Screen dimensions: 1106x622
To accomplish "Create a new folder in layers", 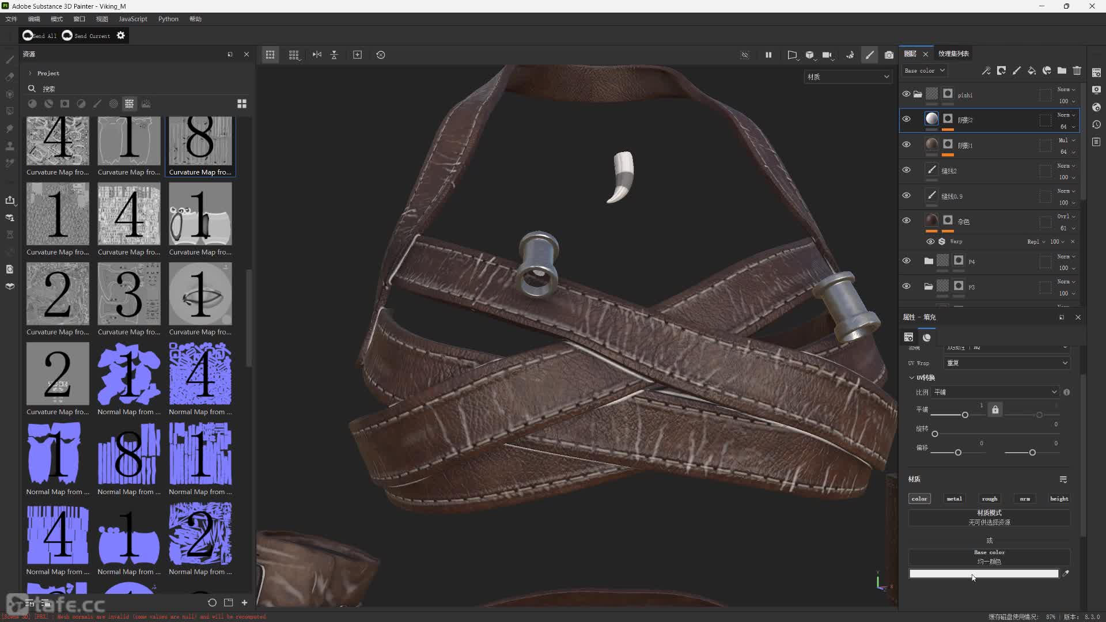I will point(1062,70).
